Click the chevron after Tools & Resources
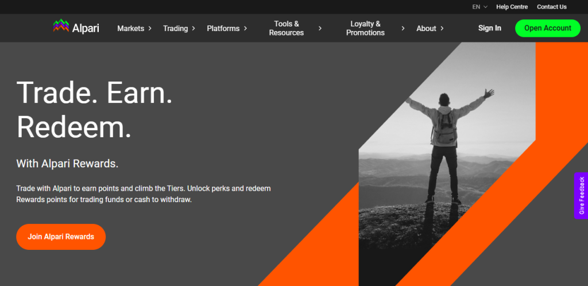588x286 pixels. click(x=320, y=28)
